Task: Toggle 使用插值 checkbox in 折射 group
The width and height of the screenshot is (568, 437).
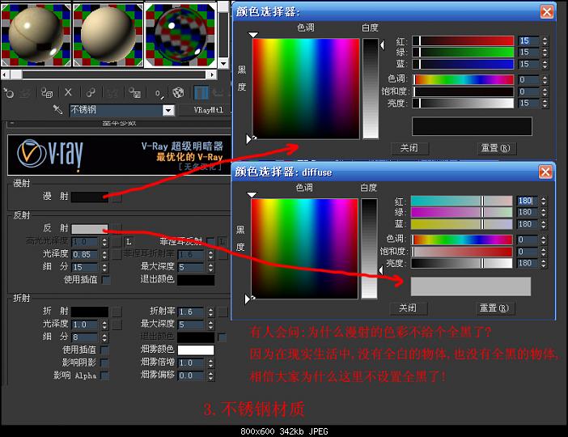Action: (104, 350)
